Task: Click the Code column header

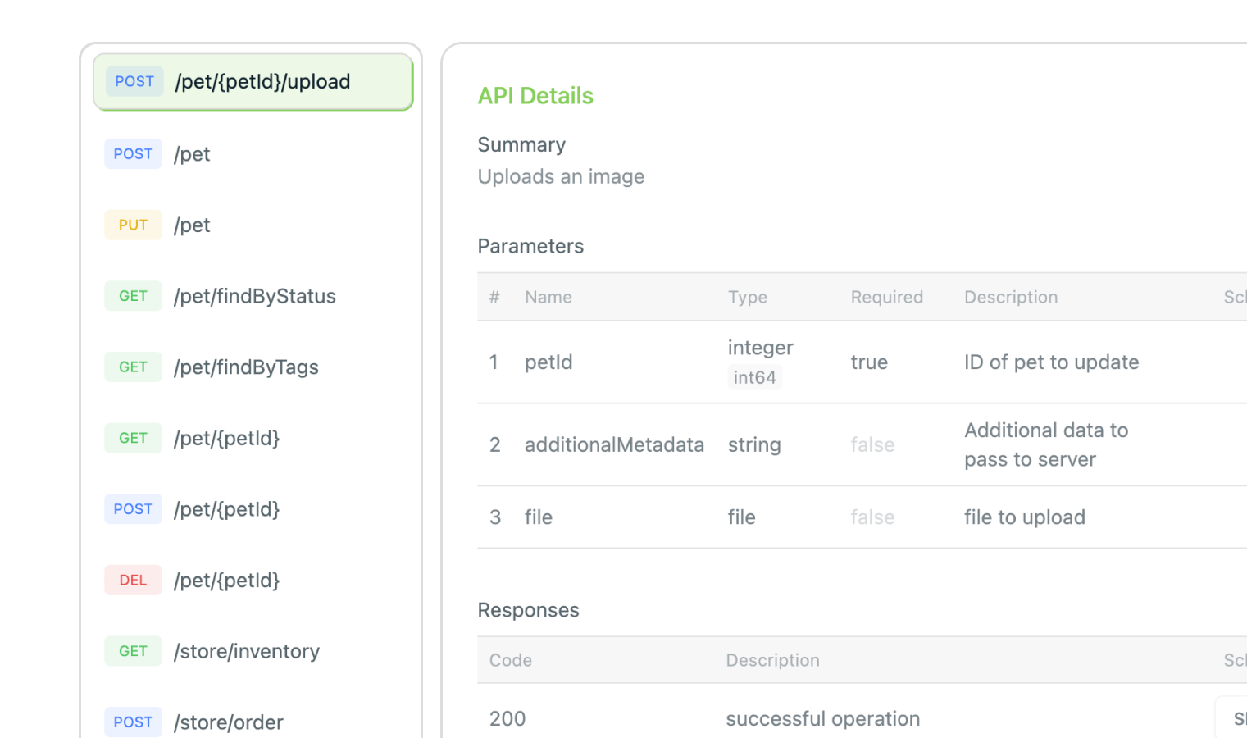Action: pos(511,660)
